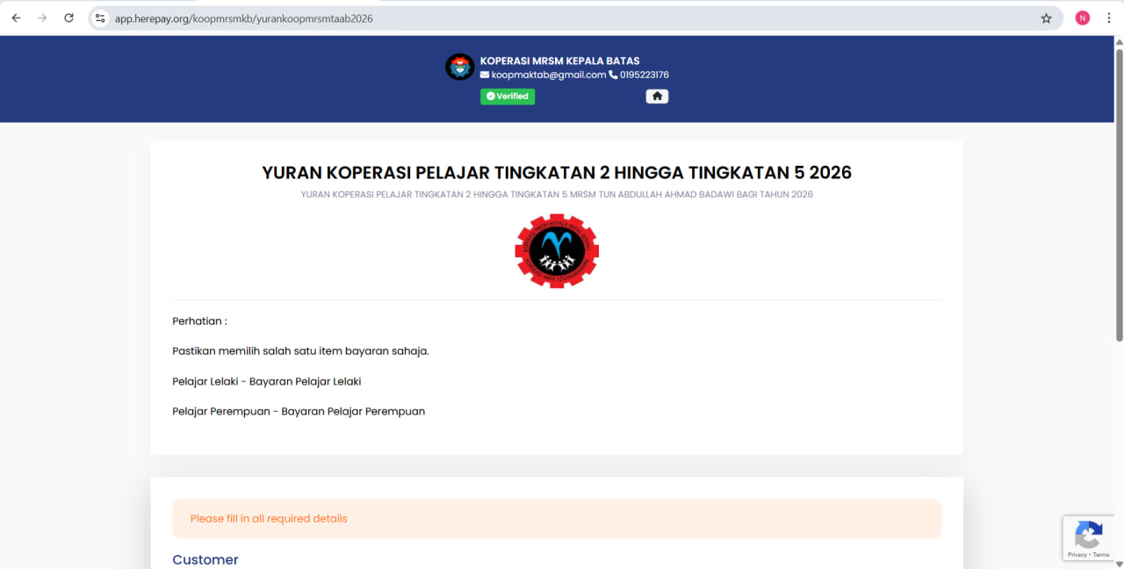Viewport: 1124px width, 569px height.
Task: Open the reCAPTCHA Privacy link
Action: [x=1077, y=555]
